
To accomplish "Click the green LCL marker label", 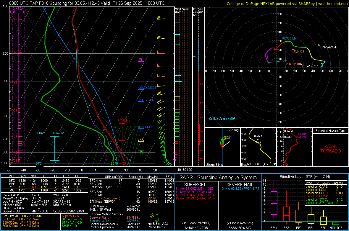I will pyautogui.click(x=141, y=153).
